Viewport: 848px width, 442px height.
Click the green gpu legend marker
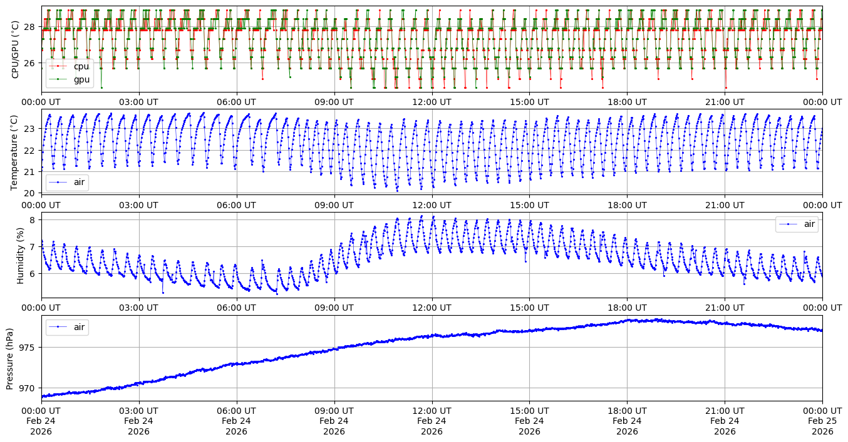58,79
